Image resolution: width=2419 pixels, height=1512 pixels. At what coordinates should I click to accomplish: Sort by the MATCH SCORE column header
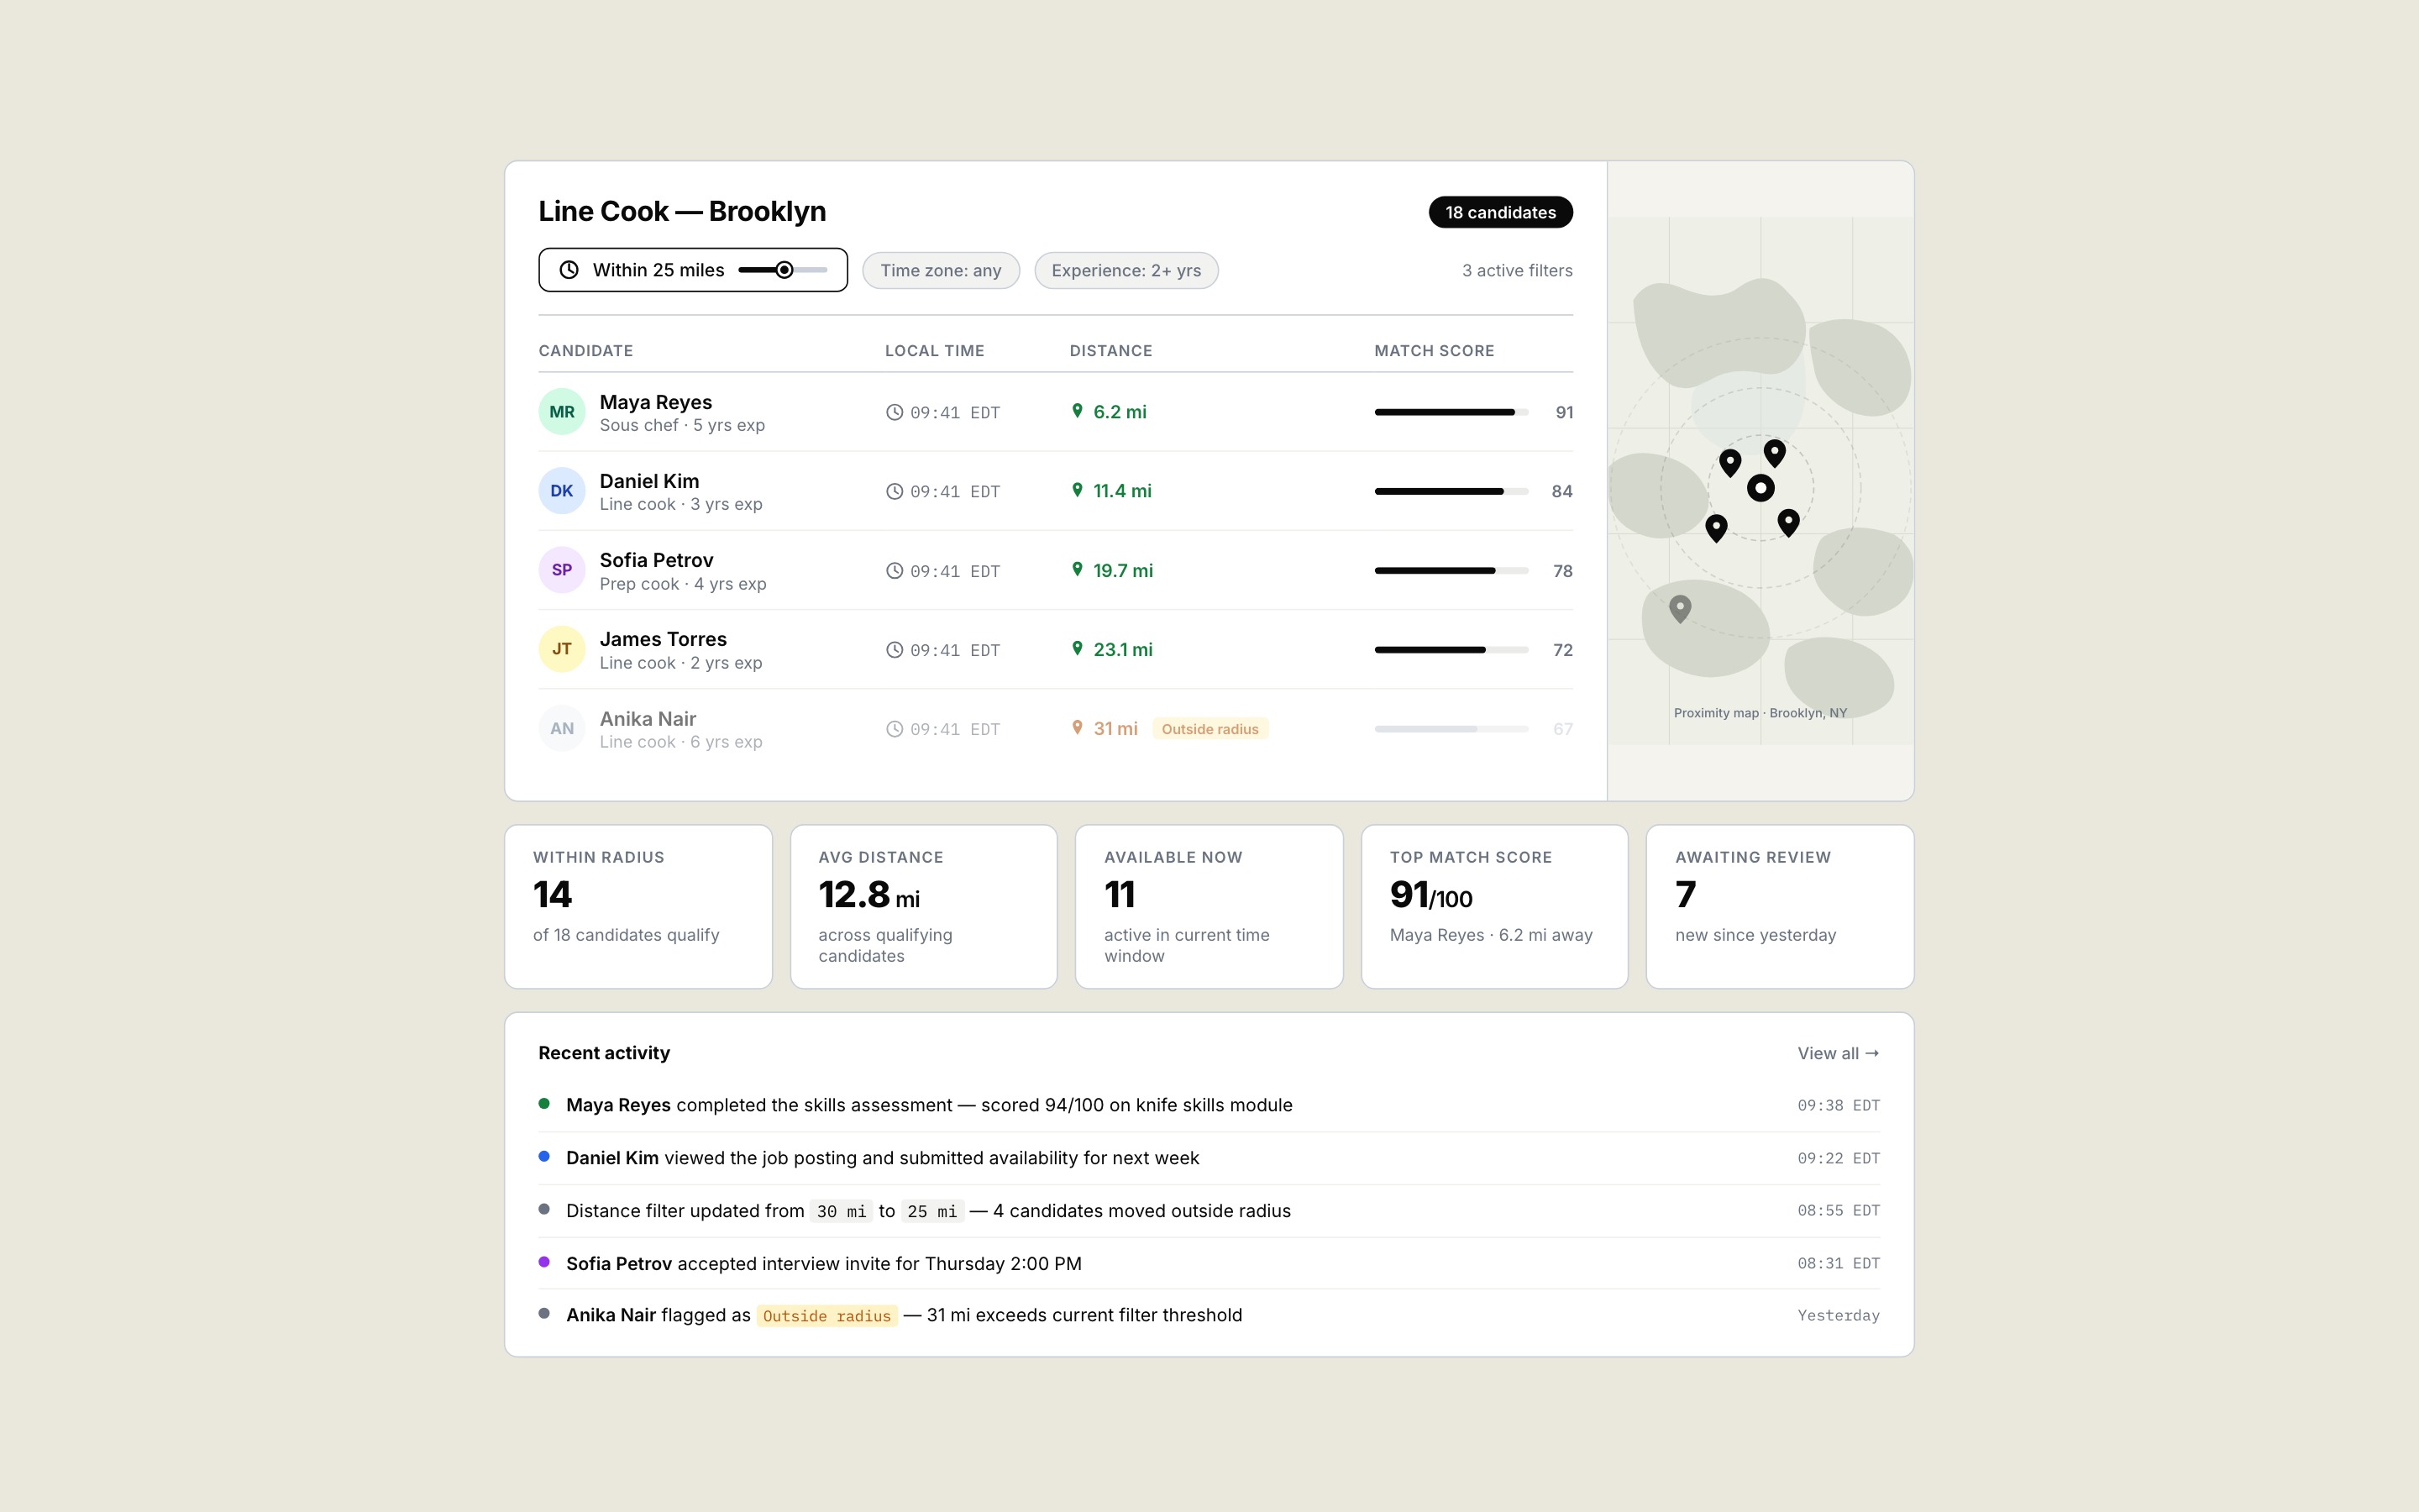1435,351
